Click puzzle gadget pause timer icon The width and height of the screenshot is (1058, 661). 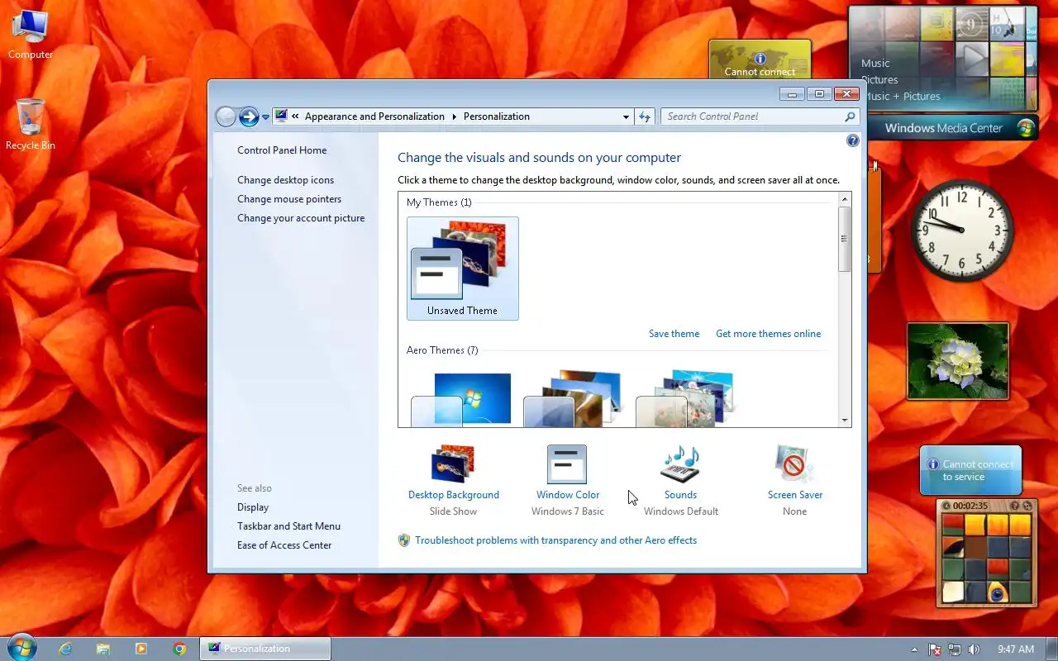946,506
